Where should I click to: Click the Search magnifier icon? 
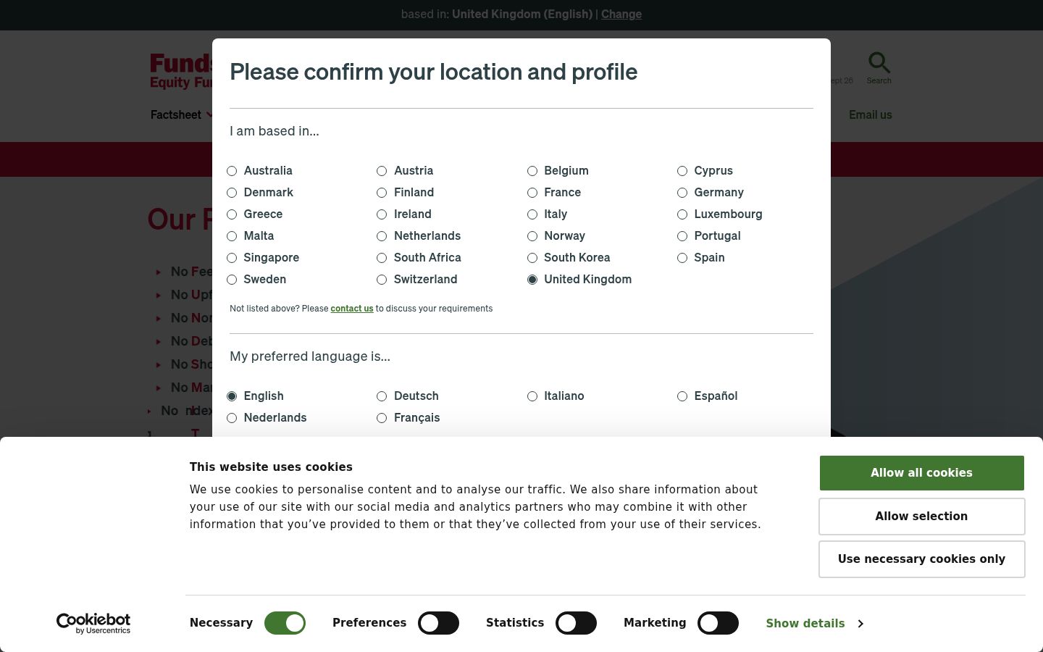[x=879, y=62]
